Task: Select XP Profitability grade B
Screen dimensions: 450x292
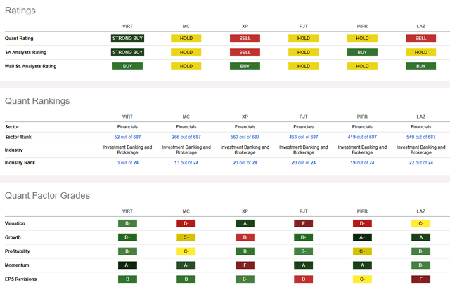Action: pos(245,251)
